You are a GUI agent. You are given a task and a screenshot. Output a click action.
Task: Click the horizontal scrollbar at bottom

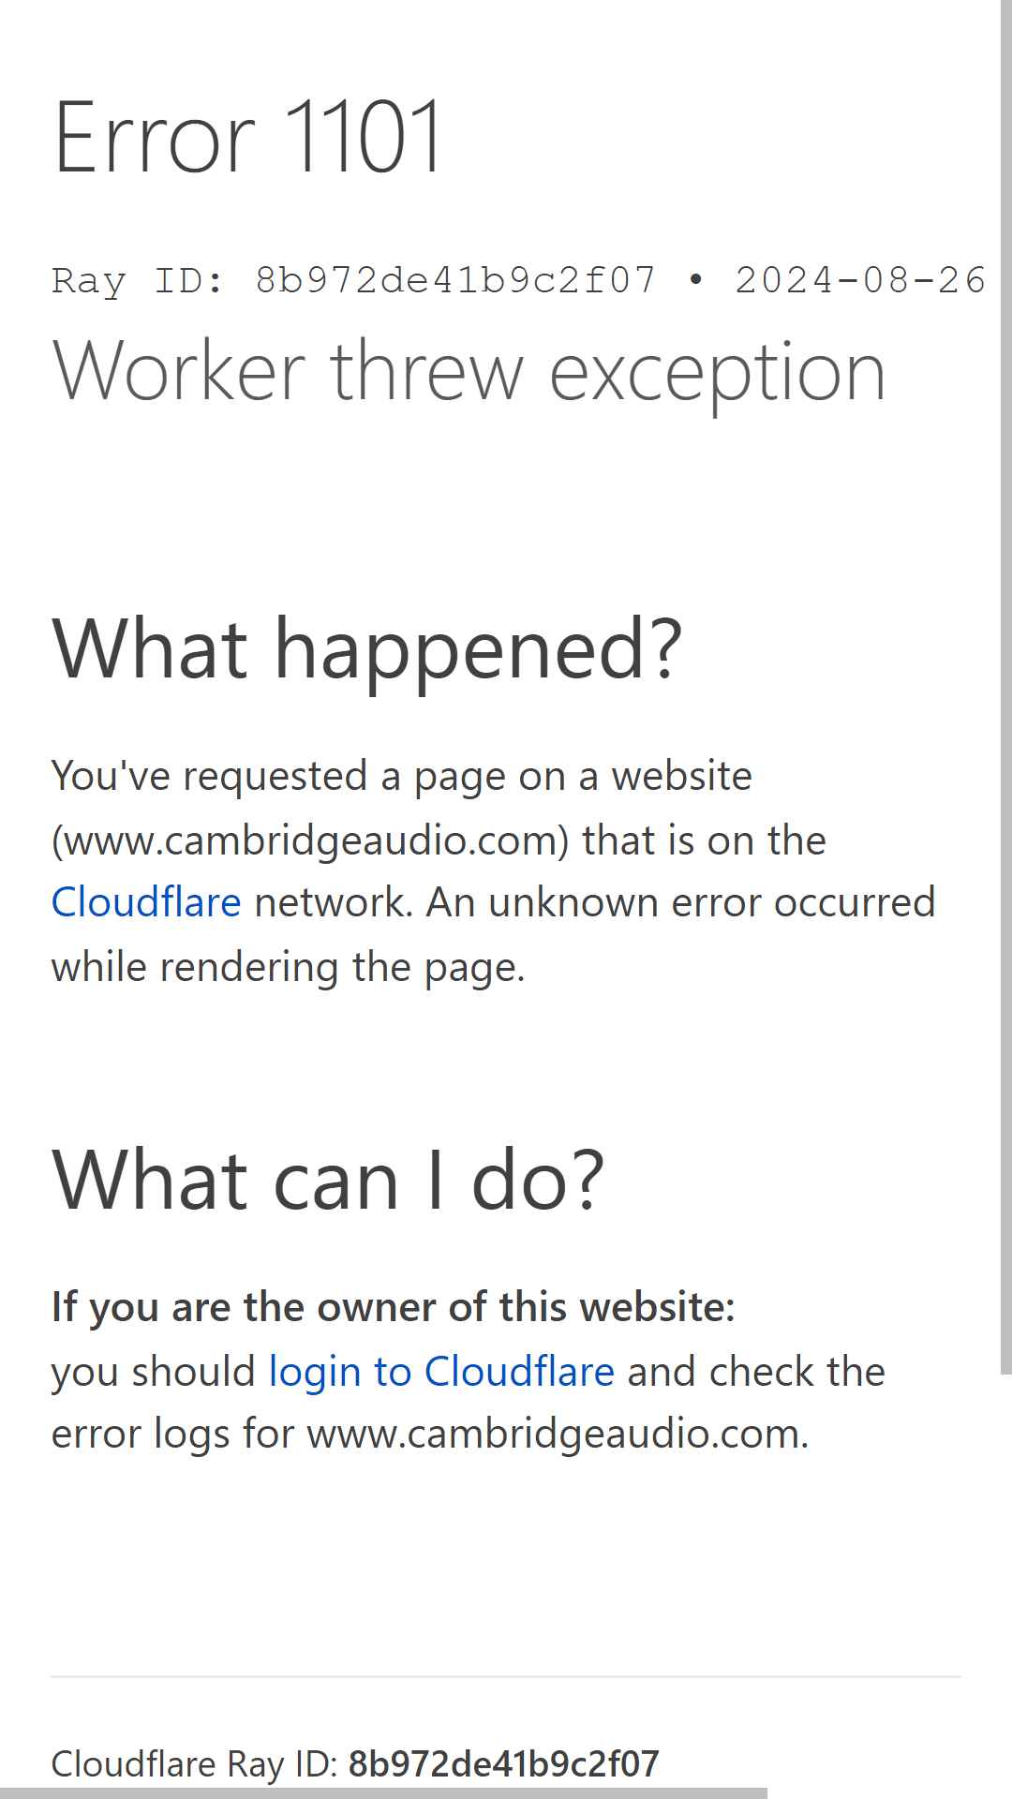coord(383,1792)
